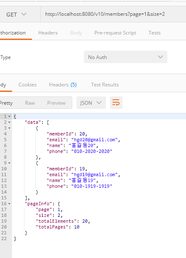Open the JSON format dropdown

tap(91, 103)
